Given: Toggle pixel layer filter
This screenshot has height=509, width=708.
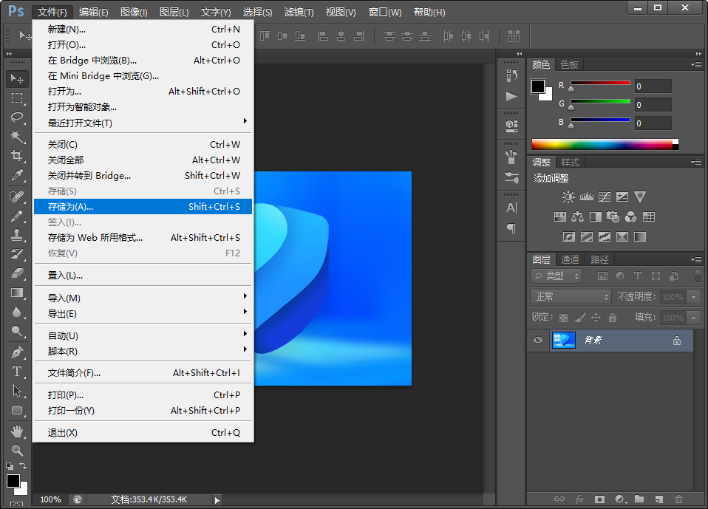Looking at the screenshot, I should (602, 276).
